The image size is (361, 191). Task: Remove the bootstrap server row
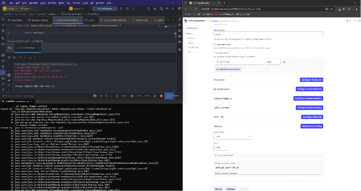click(284, 62)
